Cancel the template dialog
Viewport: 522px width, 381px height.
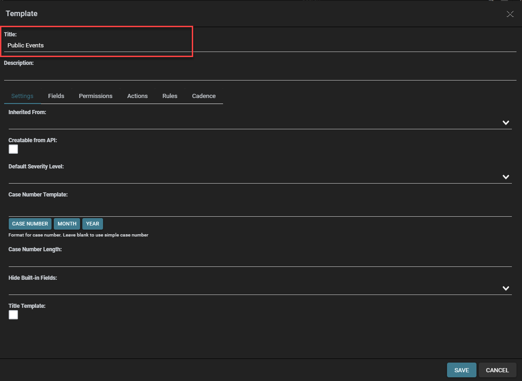497,370
